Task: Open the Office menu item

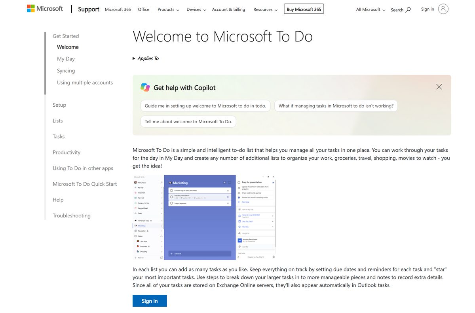Action: point(144,9)
